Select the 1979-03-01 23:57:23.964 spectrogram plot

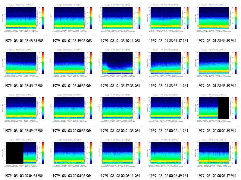117,63
